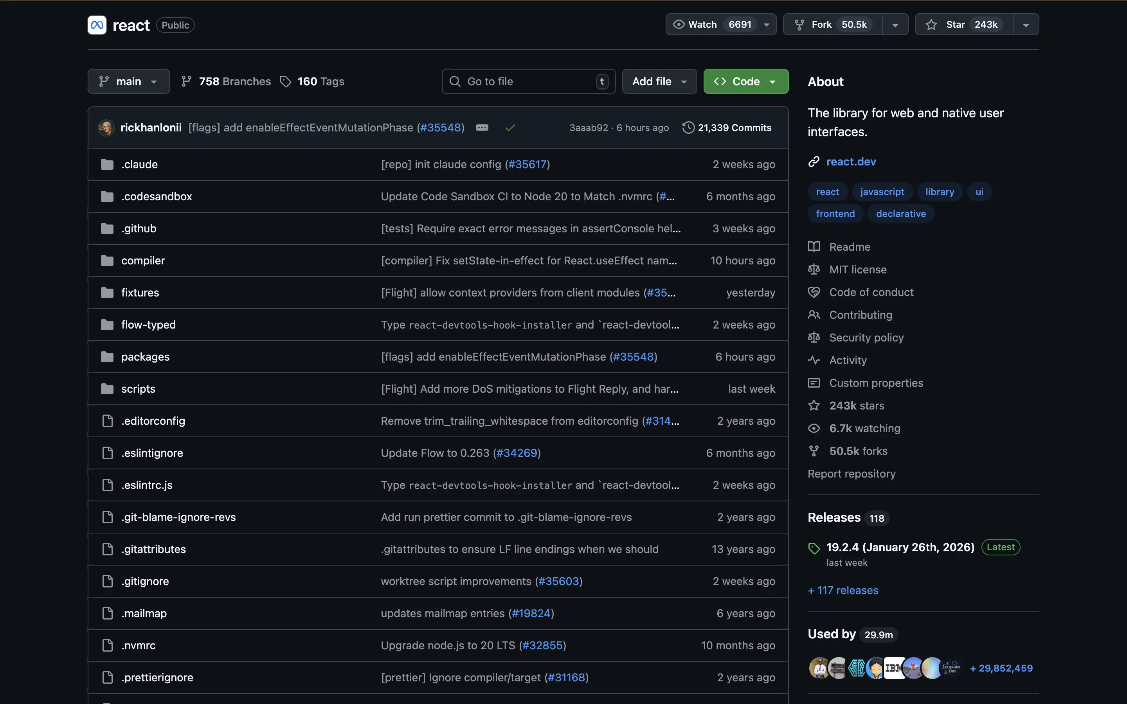Image resolution: width=1127 pixels, height=704 pixels.
Task: Click rickhanlonii's avatar image
Action: tap(106, 128)
